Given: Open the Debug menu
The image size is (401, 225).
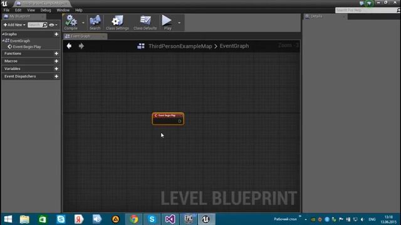Looking at the screenshot, I should 46,10.
